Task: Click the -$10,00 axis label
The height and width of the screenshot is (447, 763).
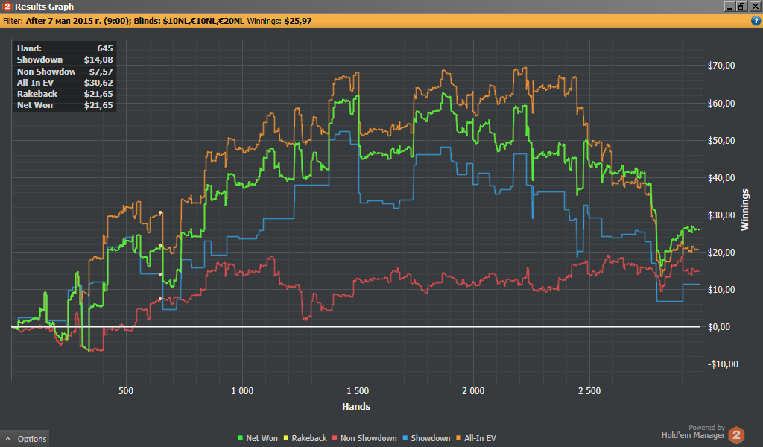Action: click(x=723, y=364)
